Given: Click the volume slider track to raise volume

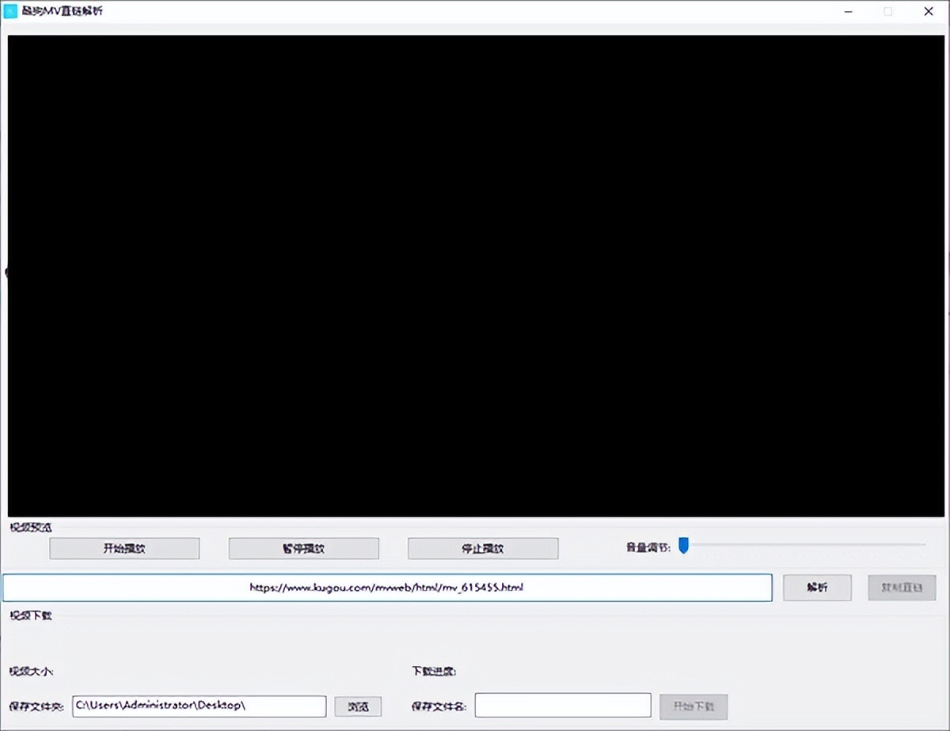Looking at the screenshot, I should click(792, 544).
